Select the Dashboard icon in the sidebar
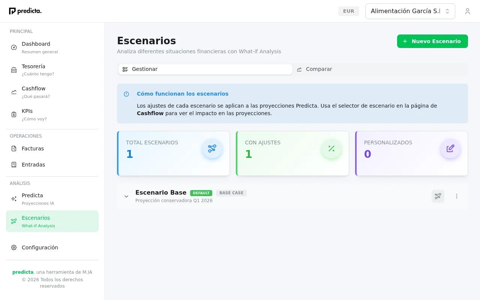The image size is (480, 300). point(14,47)
